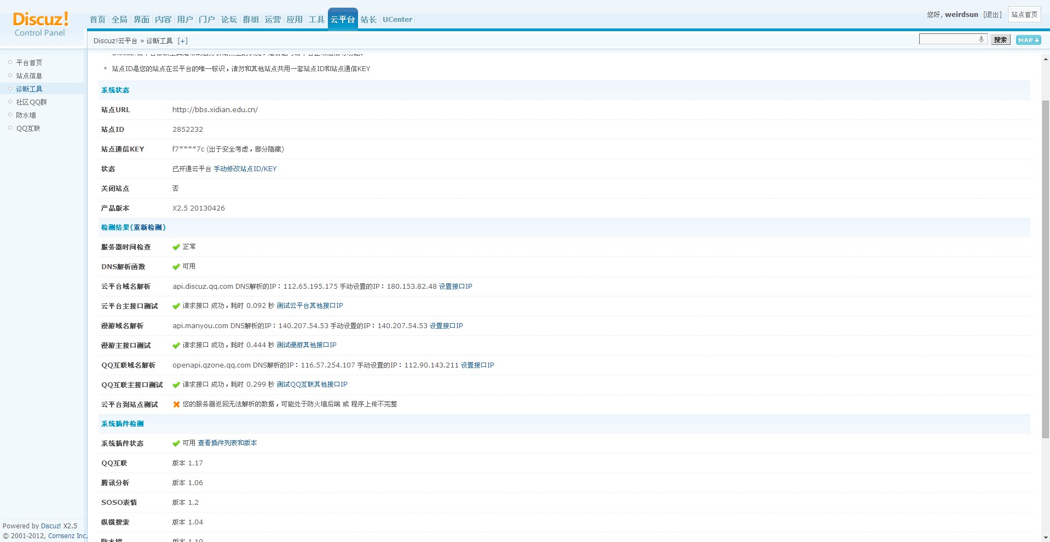Screen dimensions: 1050x542
Task: Select 站点信息 in sidebar
Action: 29,76
